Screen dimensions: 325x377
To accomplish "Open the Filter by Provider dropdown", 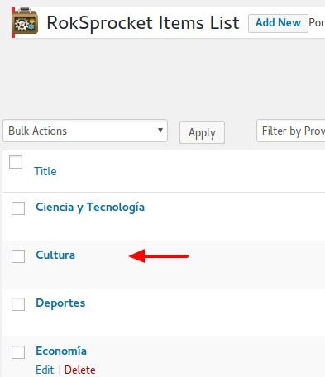I will coord(291,131).
